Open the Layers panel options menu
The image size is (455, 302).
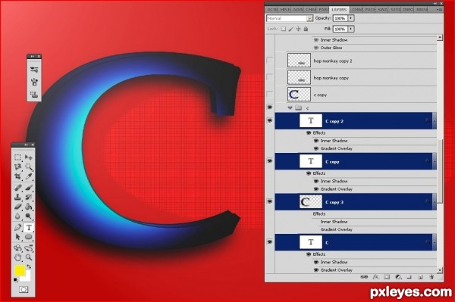click(x=439, y=10)
